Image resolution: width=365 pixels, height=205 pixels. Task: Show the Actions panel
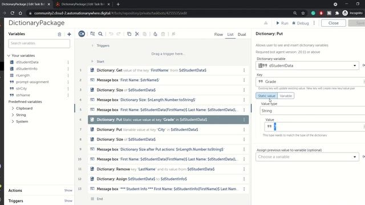68,190
